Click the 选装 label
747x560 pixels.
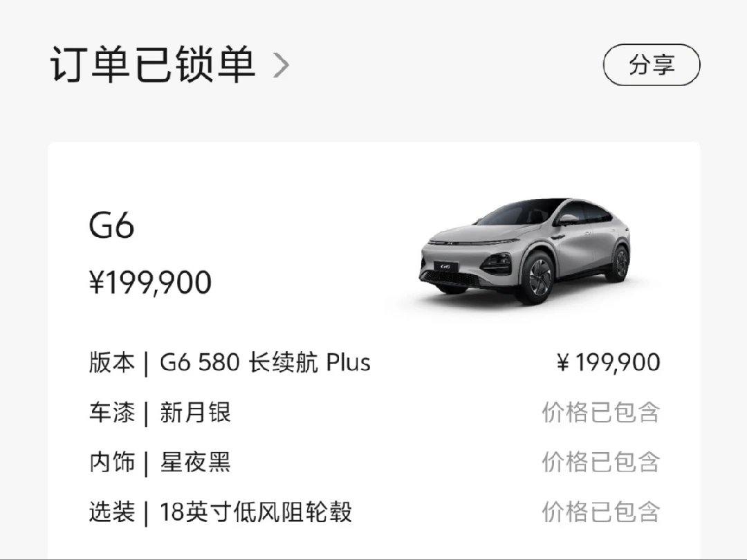click(112, 512)
